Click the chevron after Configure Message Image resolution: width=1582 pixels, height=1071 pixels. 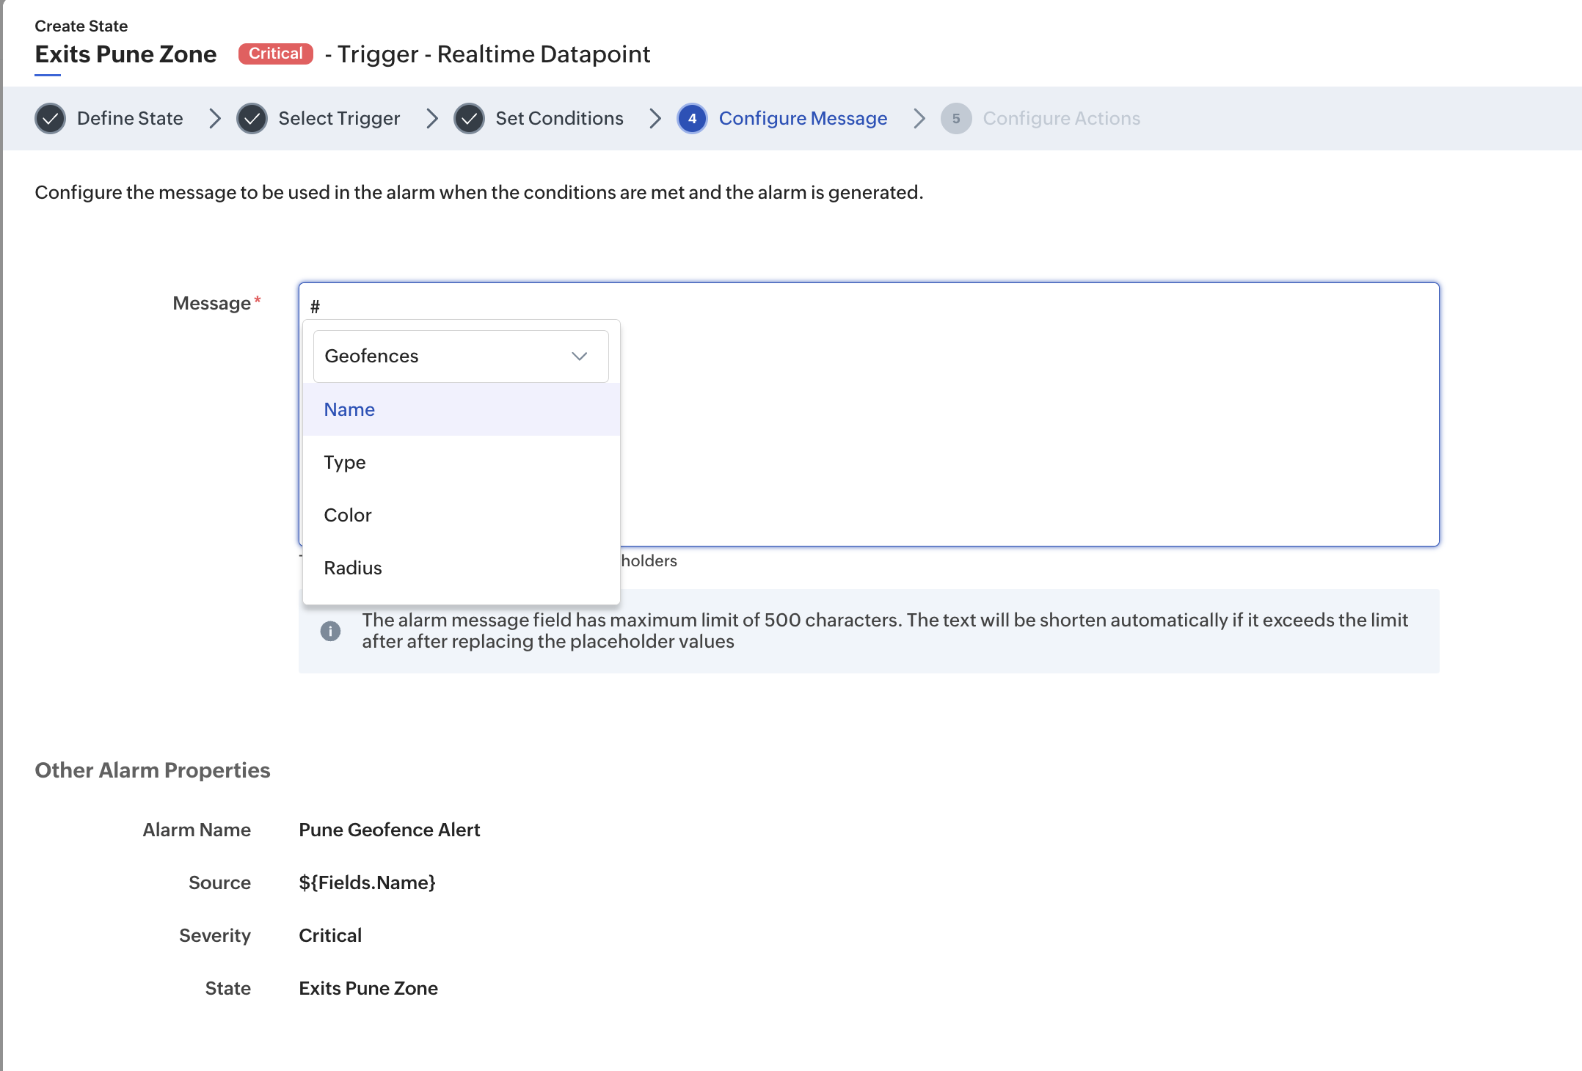point(919,119)
